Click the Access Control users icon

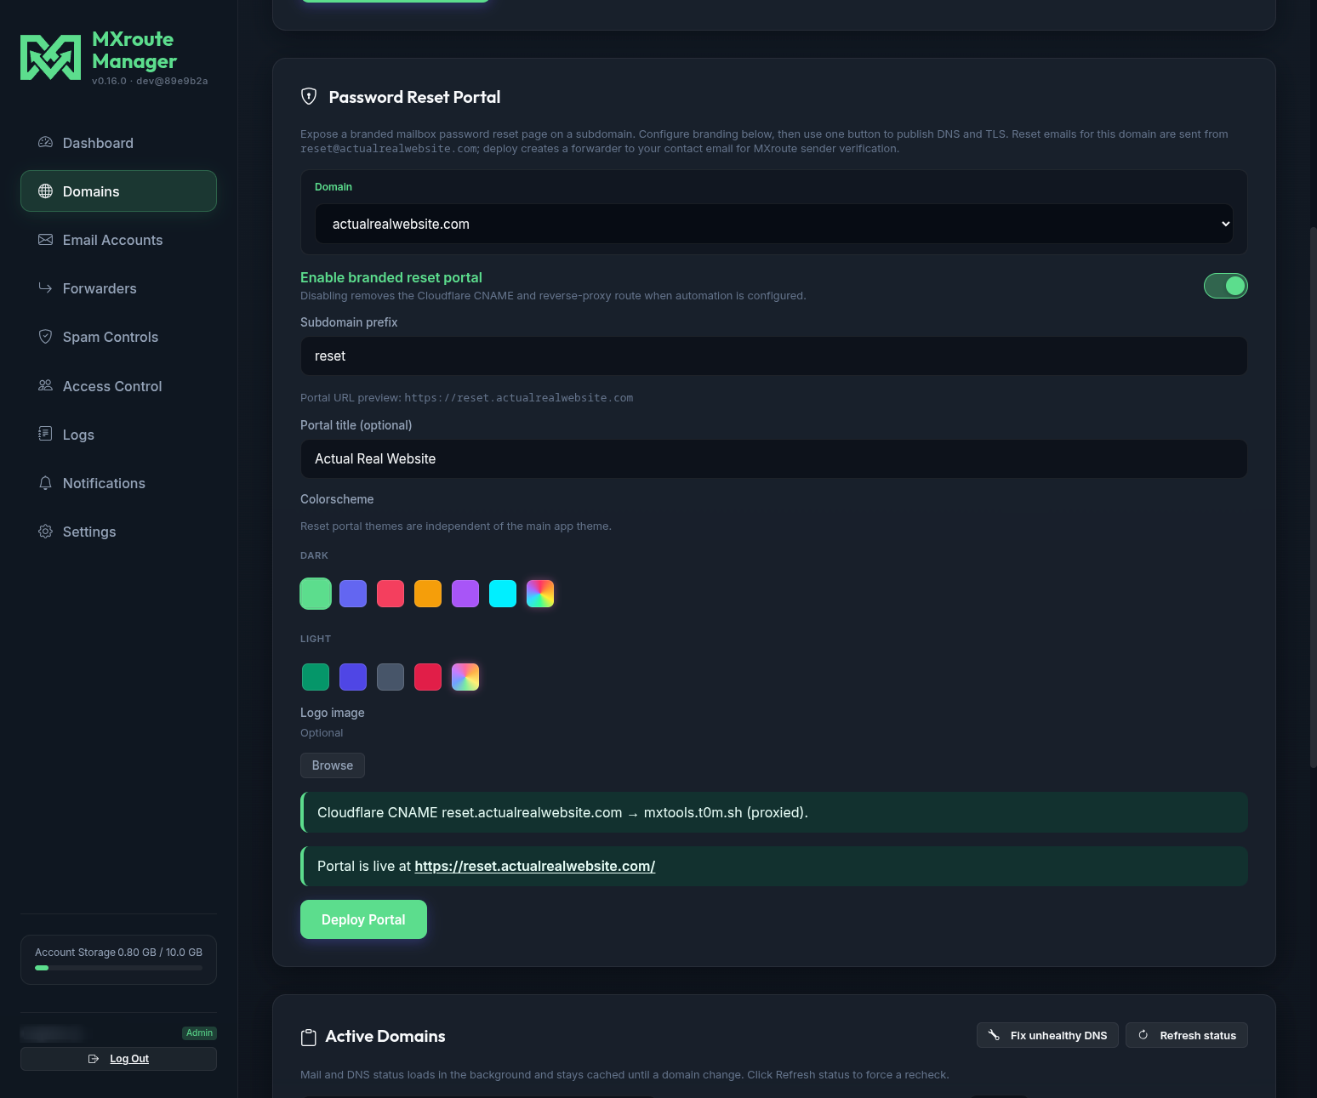46,385
